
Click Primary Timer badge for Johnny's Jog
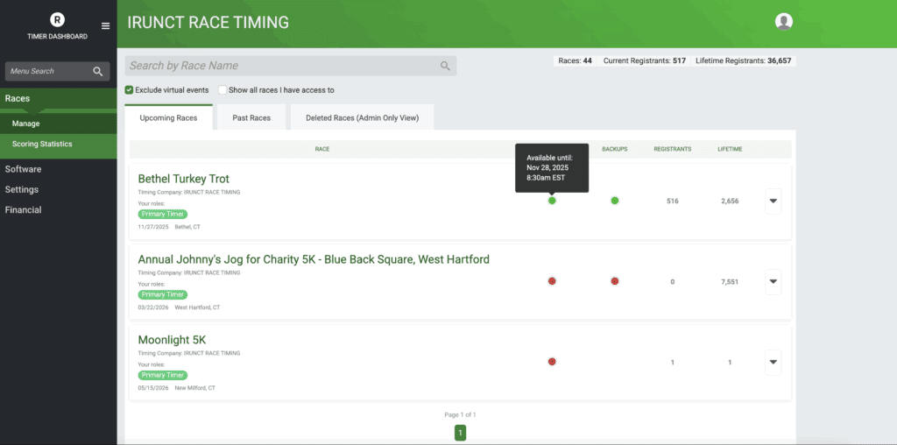click(x=162, y=294)
